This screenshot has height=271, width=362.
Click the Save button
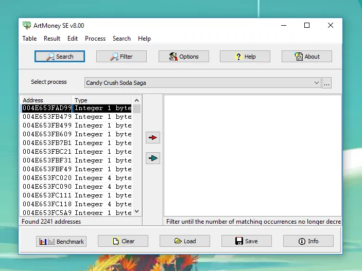point(247,241)
